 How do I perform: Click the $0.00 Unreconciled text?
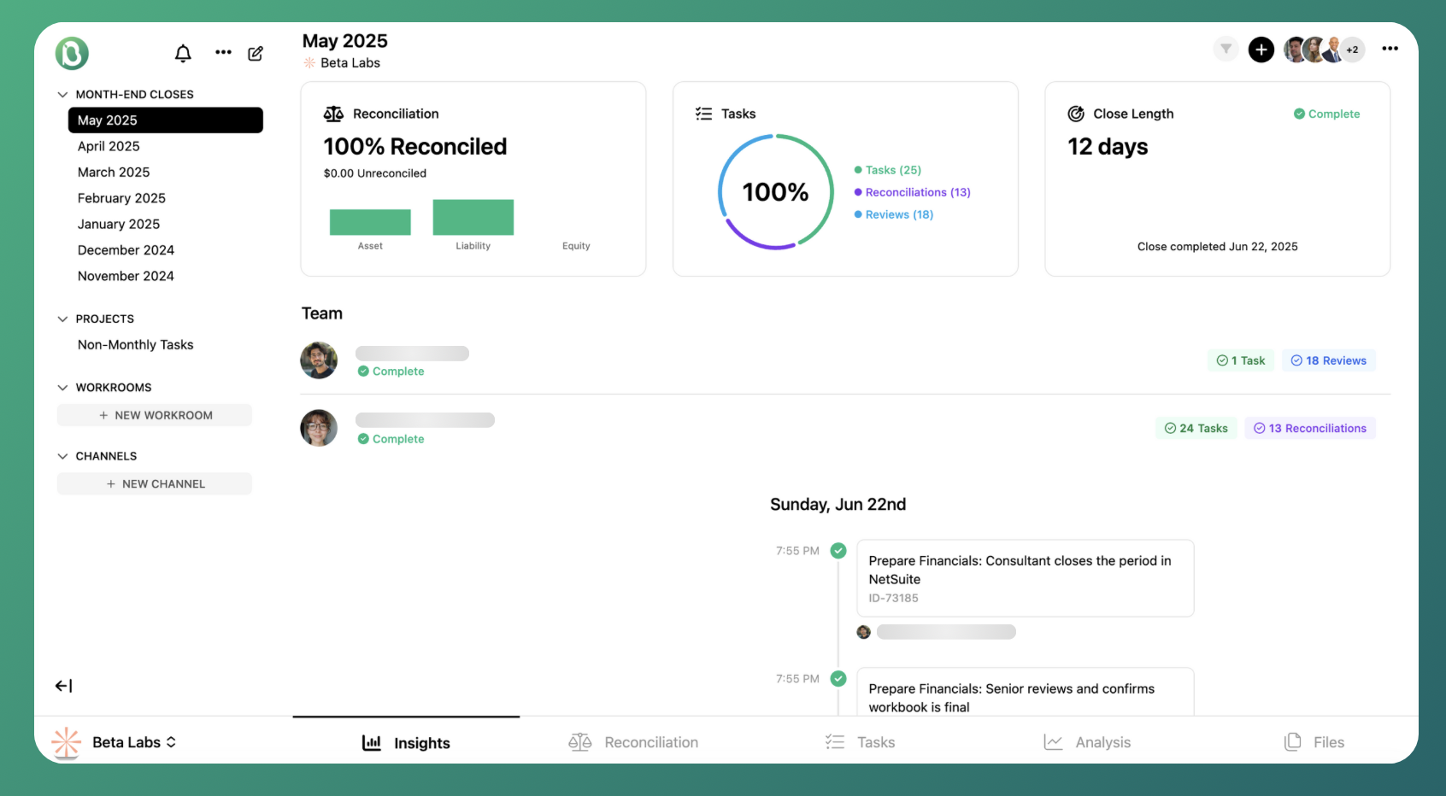pos(375,173)
